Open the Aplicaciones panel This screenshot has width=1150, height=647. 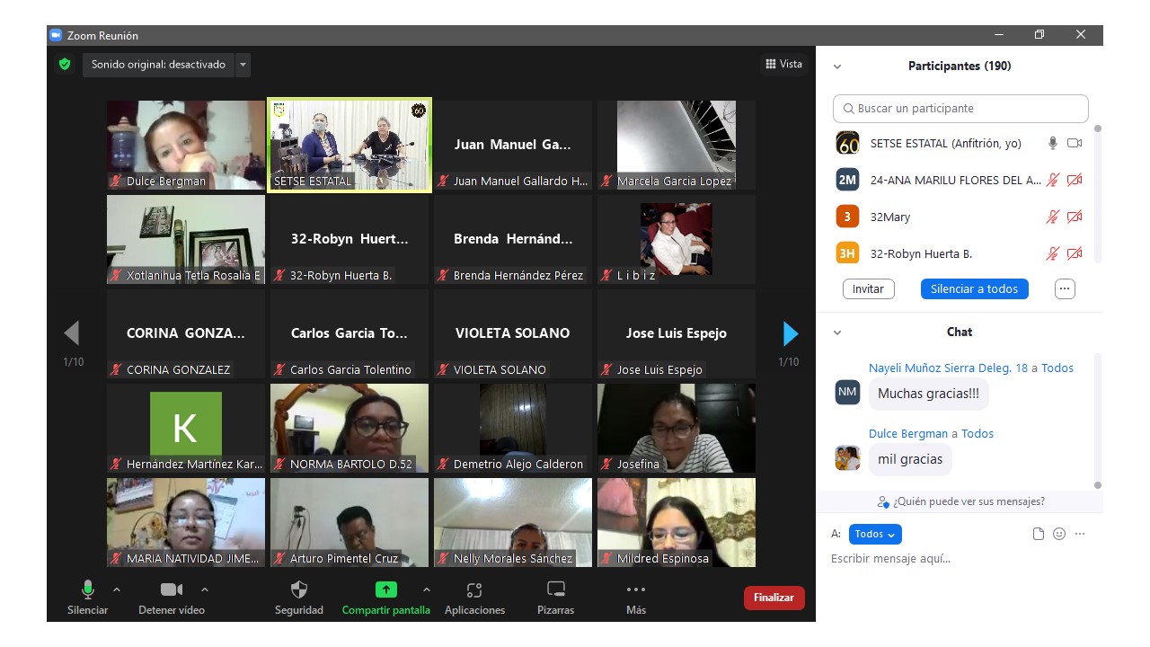pos(474,598)
